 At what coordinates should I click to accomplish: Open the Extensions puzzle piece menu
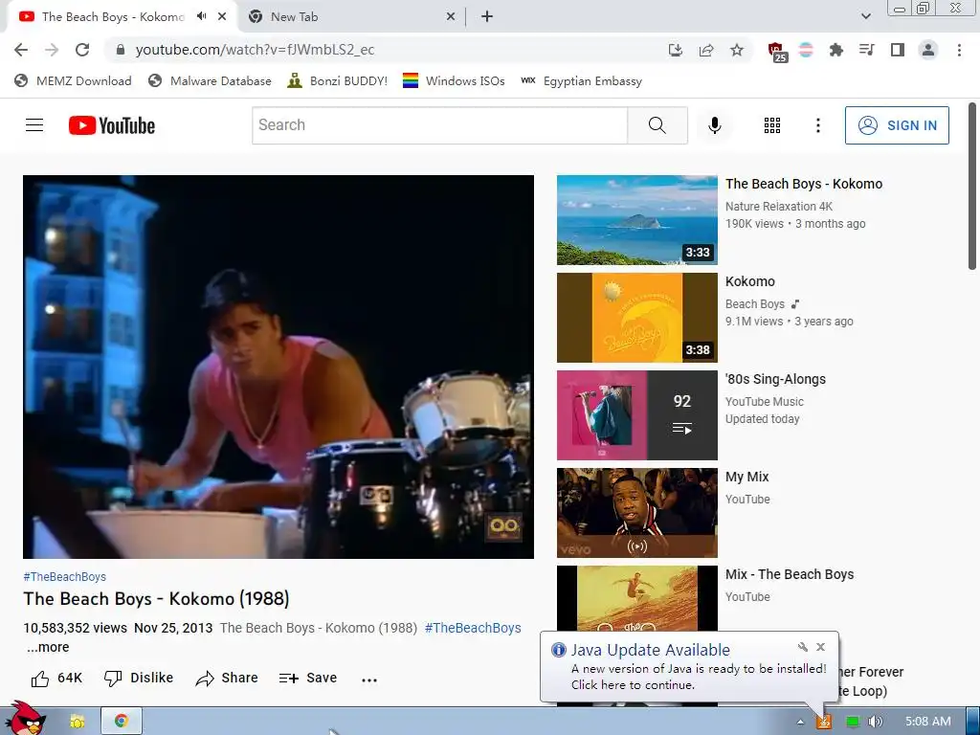point(835,50)
